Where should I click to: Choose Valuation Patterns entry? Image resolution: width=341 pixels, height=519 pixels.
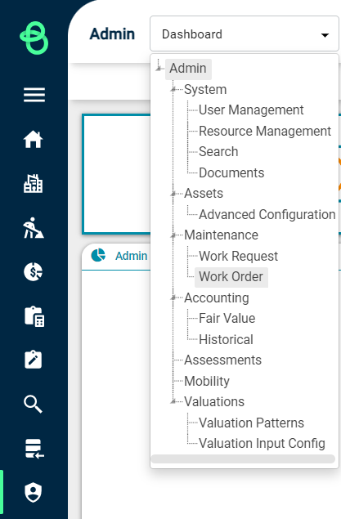tap(251, 423)
